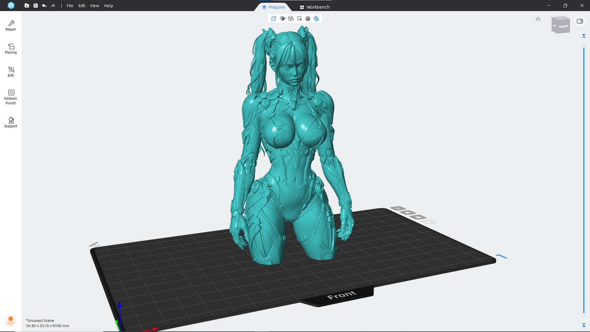This screenshot has width=590, height=332.
Task: Open the Help menu
Action: pyautogui.click(x=108, y=6)
